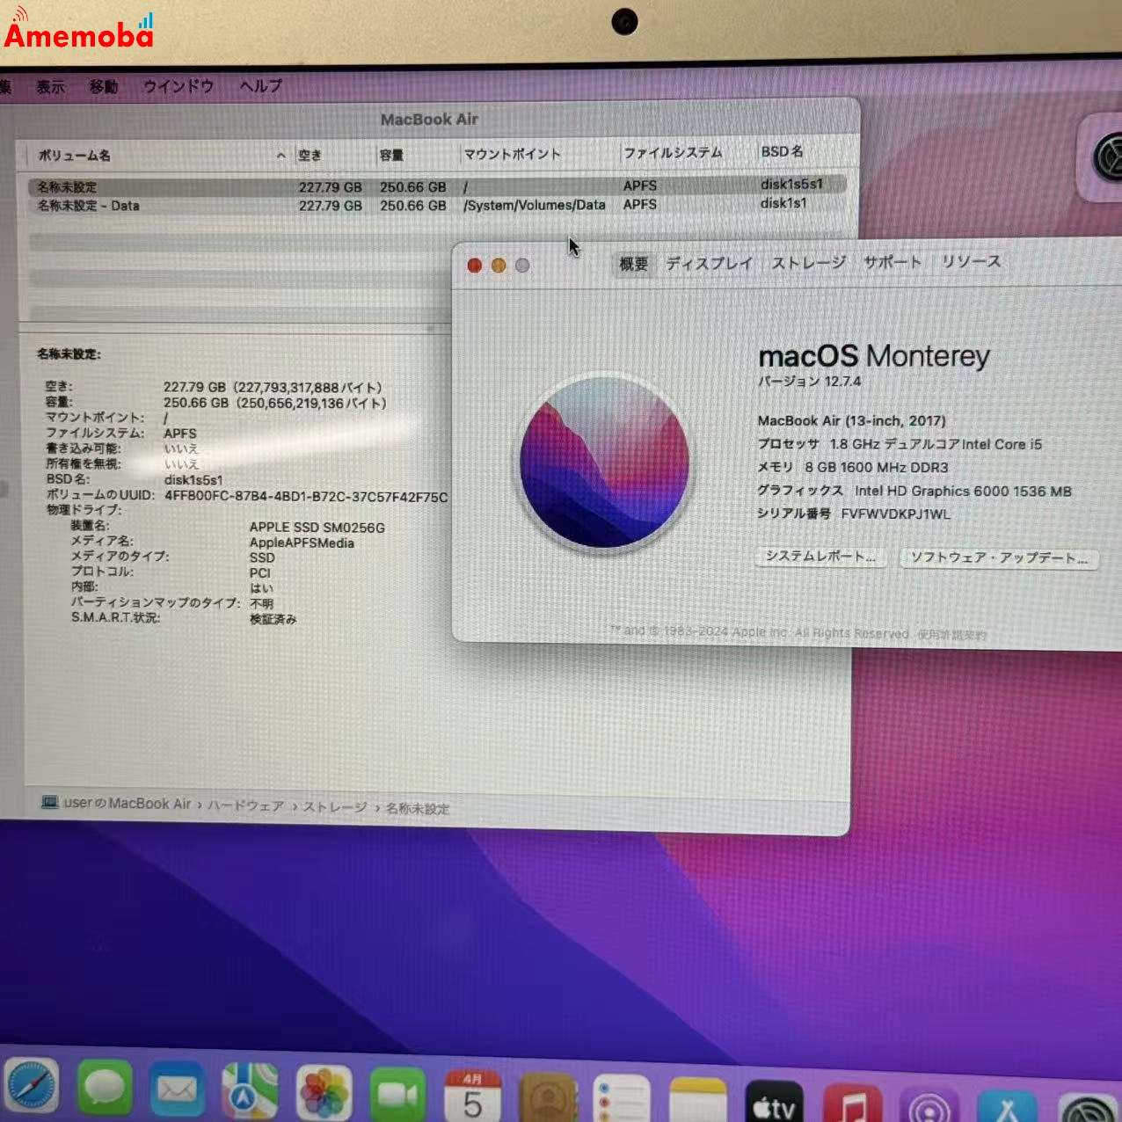This screenshot has width=1122, height=1122.
Task: Switch to the ストレージ tab
Action: point(808,262)
